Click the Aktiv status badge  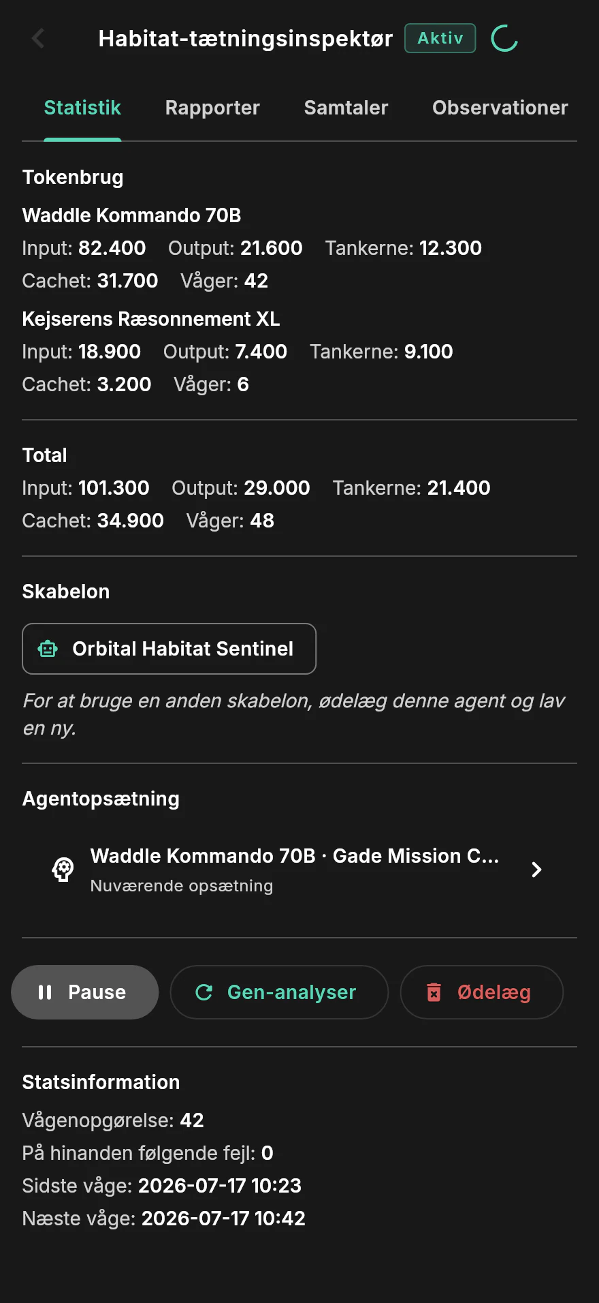tap(440, 38)
